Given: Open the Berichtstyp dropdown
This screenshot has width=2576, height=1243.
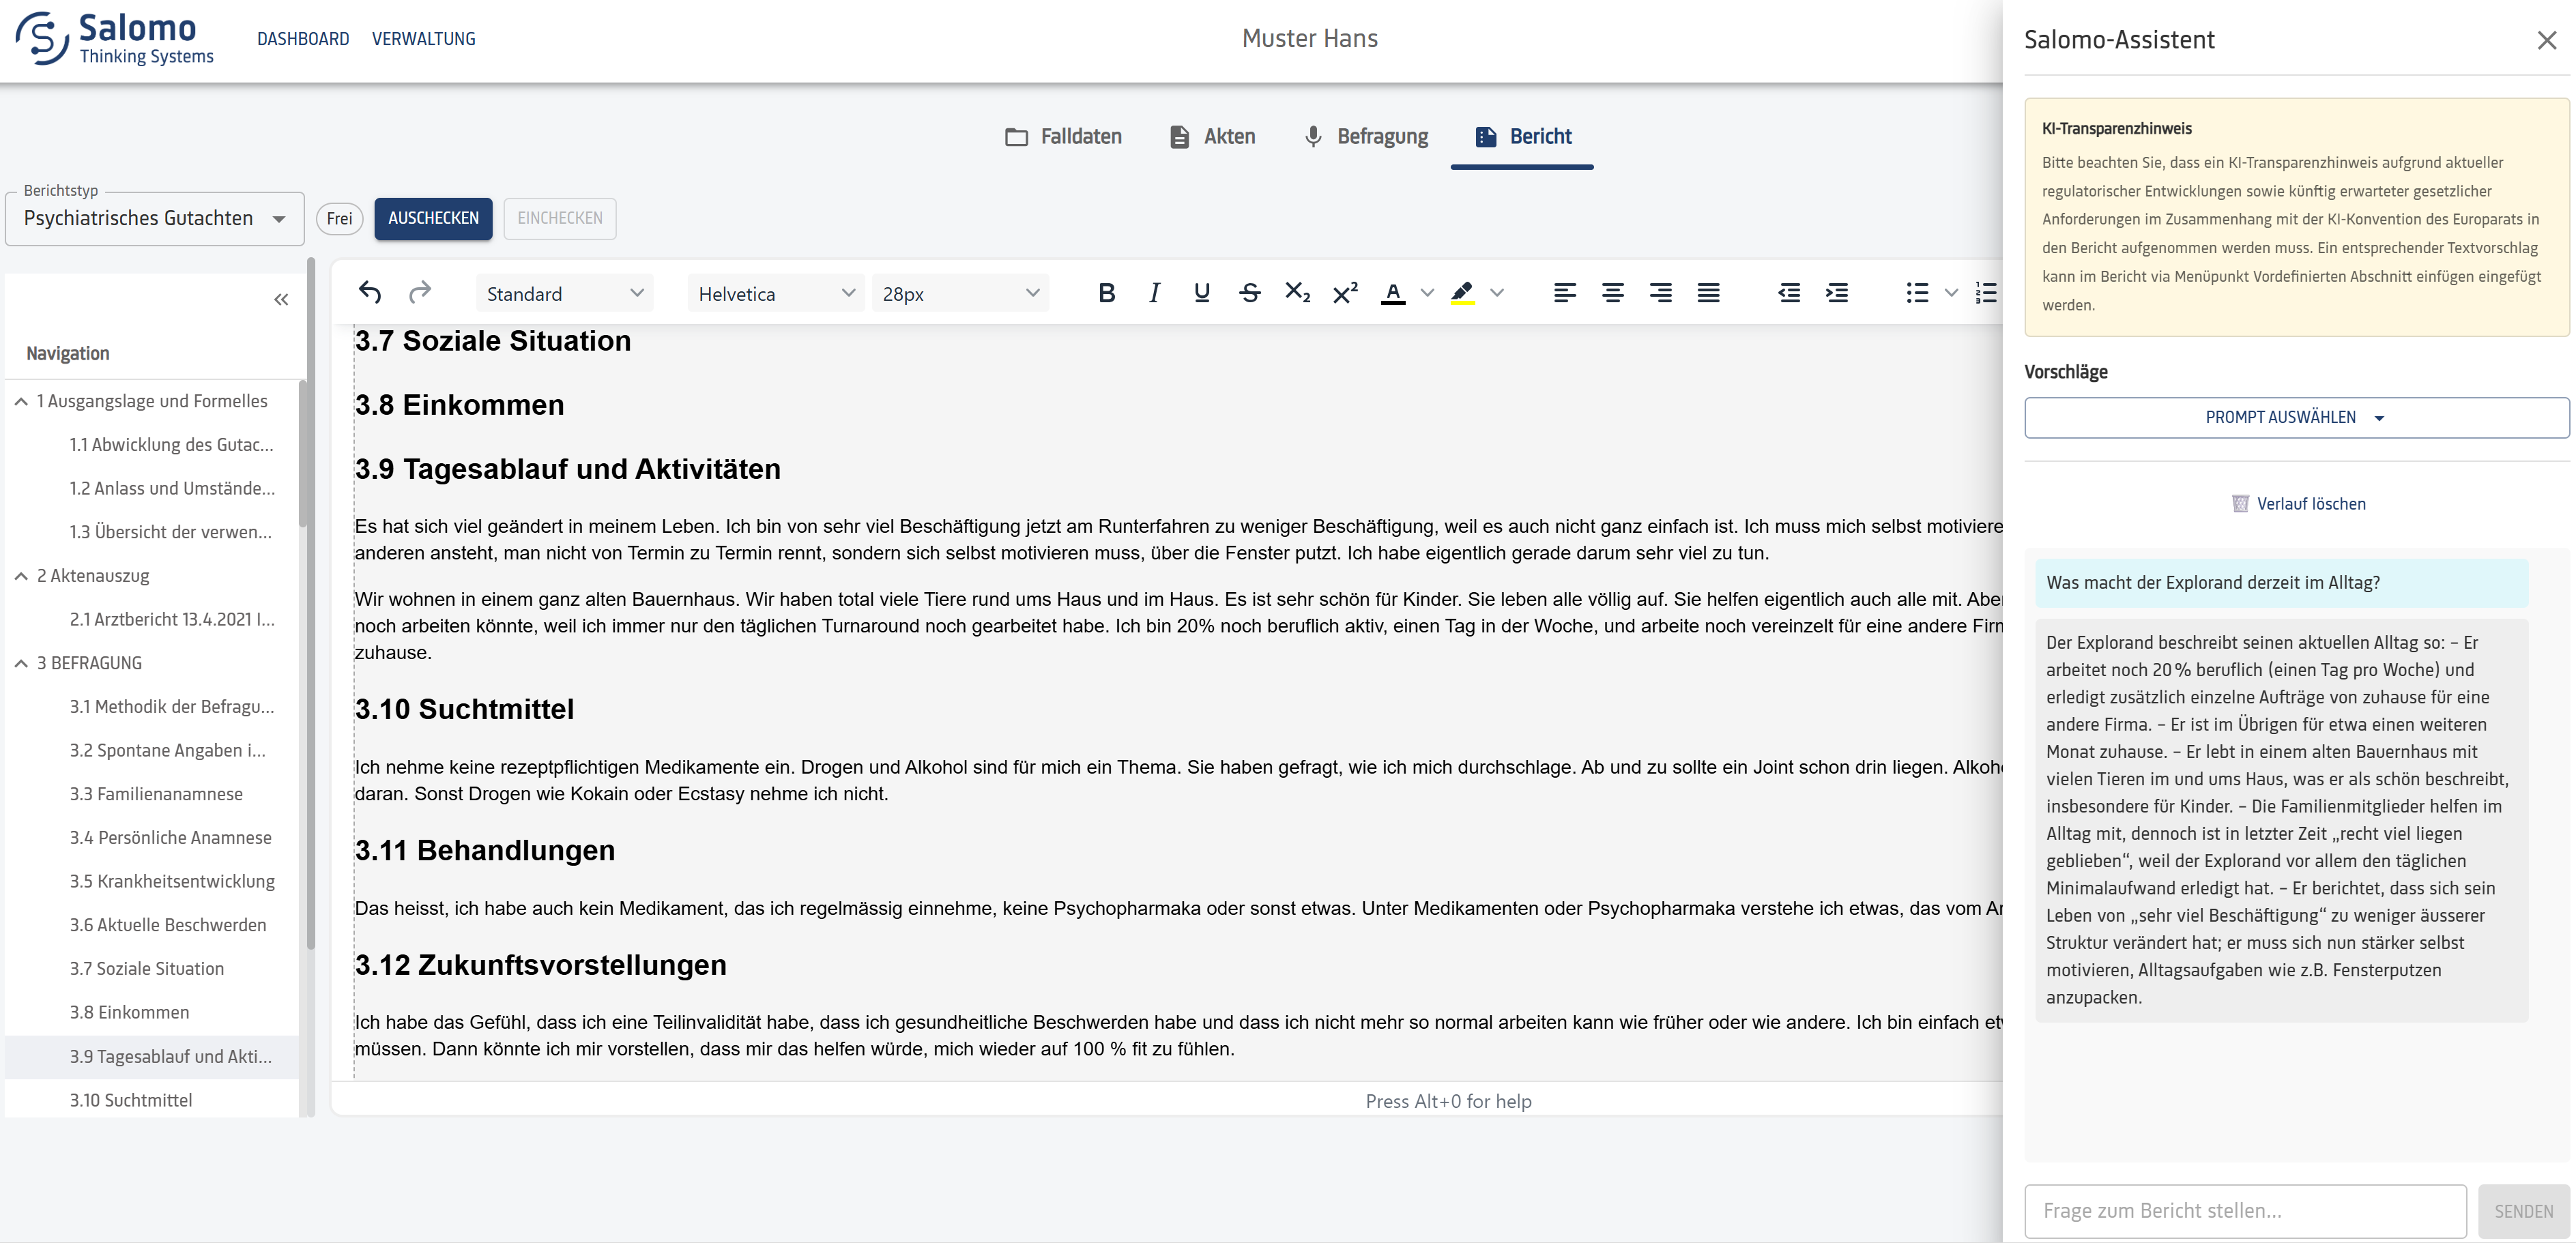Looking at the screenshot, I should tap(155, 218).
